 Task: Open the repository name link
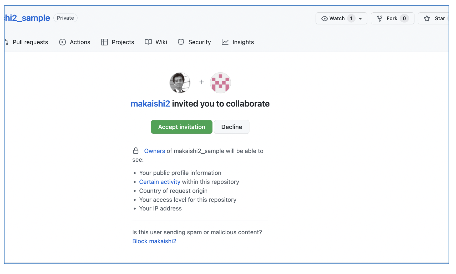click(x=27, y=18)
